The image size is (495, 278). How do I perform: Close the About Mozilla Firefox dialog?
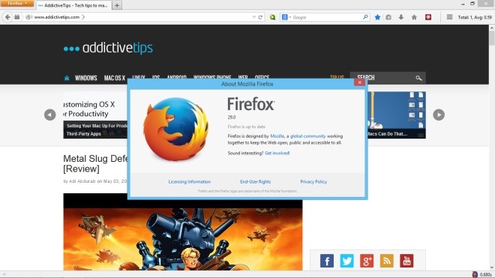359,82
